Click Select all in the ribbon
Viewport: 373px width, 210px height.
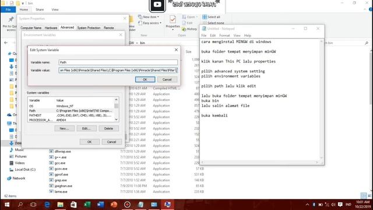tap(211, 17)
